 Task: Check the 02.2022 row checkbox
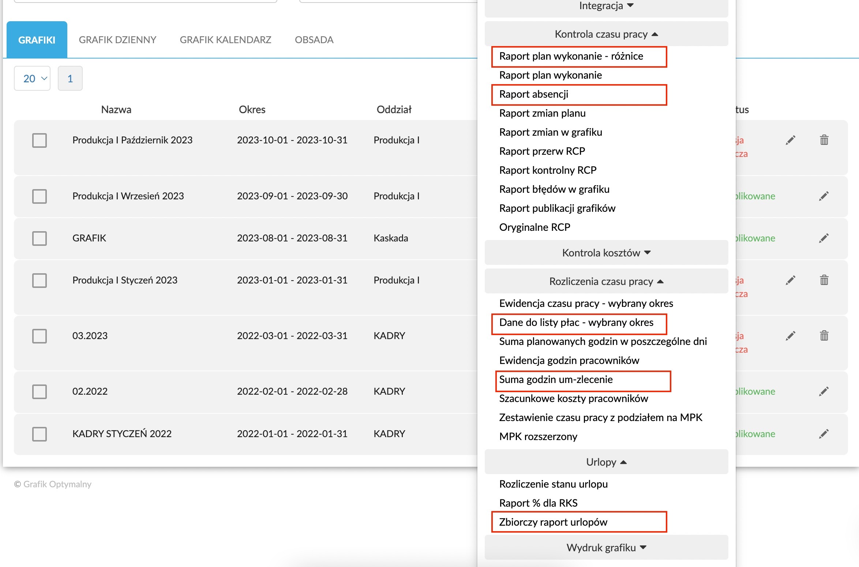point(40,391)
